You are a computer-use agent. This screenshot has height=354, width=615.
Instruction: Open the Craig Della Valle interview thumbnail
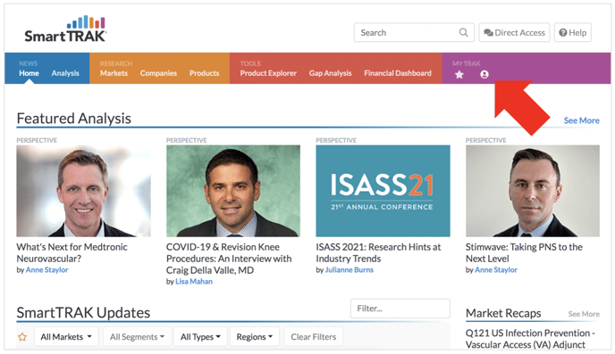pyautogui.click(x=233, y=191)
